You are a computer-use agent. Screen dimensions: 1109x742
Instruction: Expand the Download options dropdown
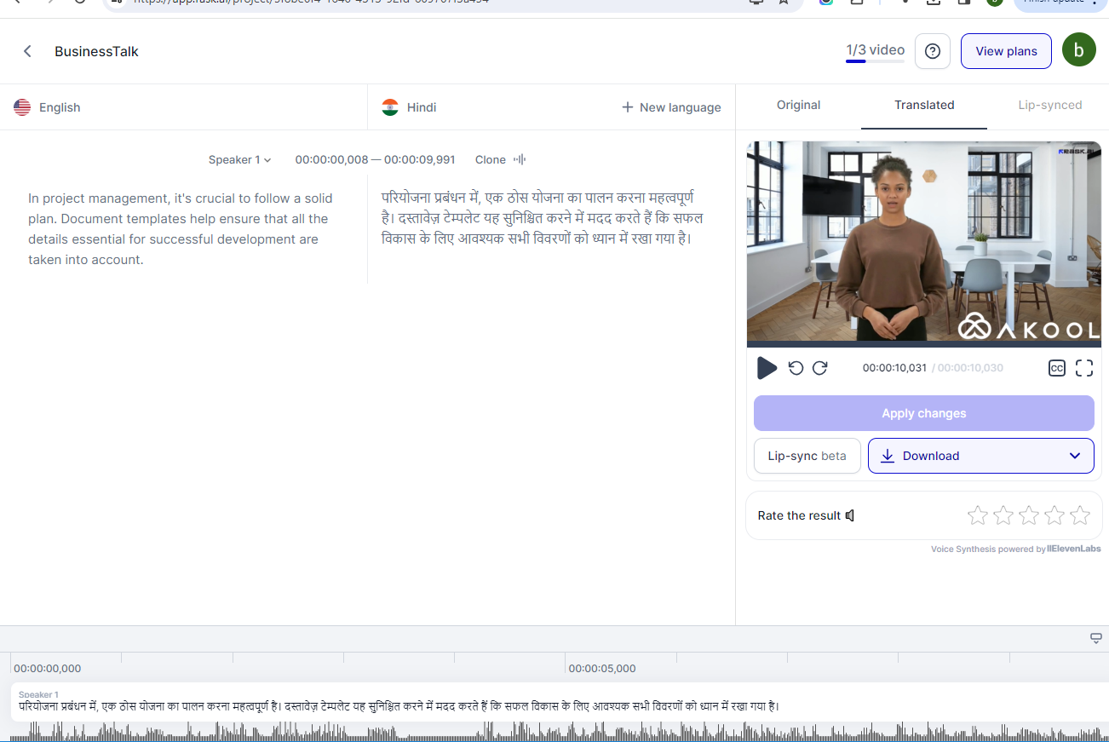(1075, 456)
